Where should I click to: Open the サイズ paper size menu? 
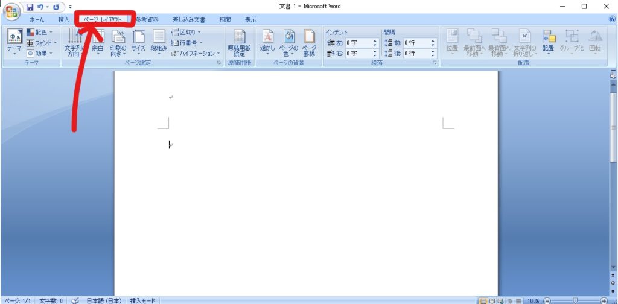(x=139, y=43)
